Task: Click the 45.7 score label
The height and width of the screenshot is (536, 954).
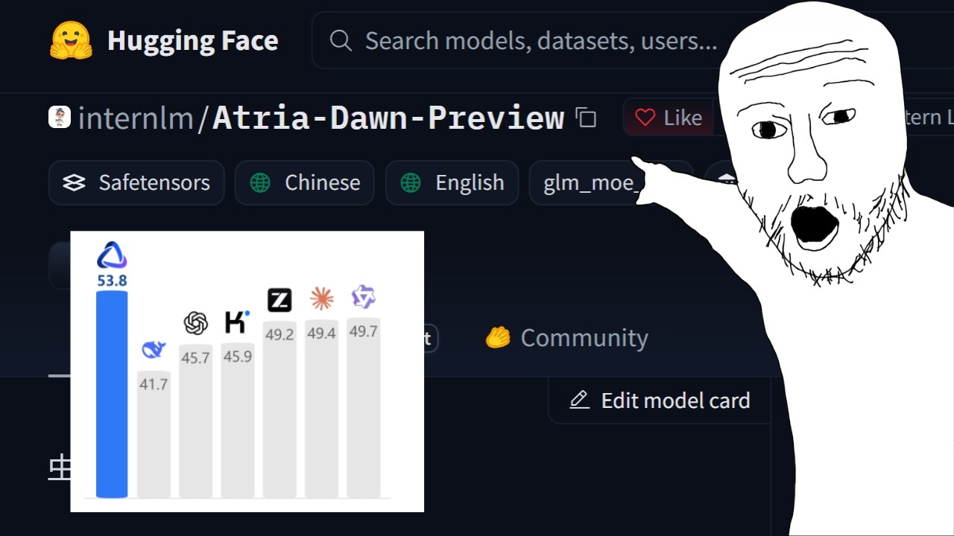Action: pyautogui.click(x=195, y=358)
